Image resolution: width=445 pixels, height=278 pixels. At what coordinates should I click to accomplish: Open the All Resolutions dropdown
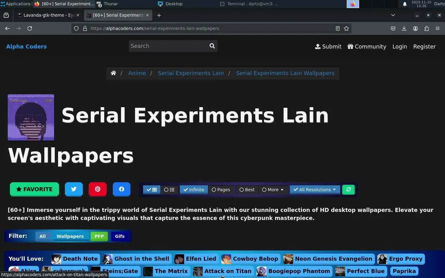[x=315, y=190]
